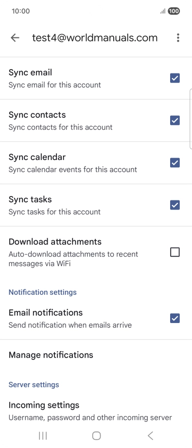
Task: Uncheck the Sync contacts checkbox
Action: pyautogui.click(x=175, y=120)
